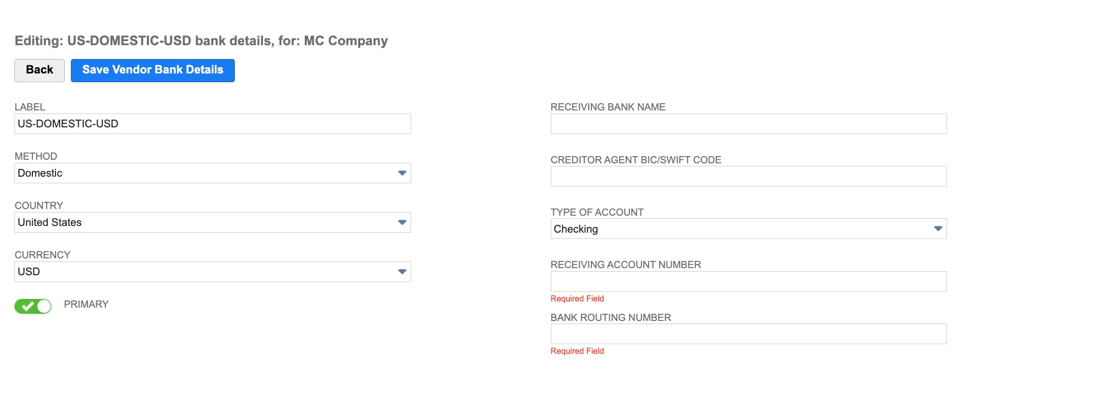Open the Type of Account dropdown arrow
Image resolution: width=1114 pixels, height=416 pixels.
pyautogui.click(x=938, y=229)
